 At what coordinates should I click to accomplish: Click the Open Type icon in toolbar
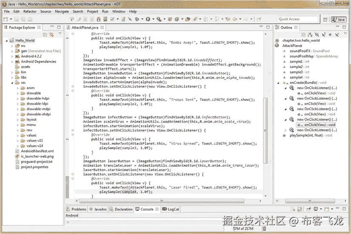point(187,19)
